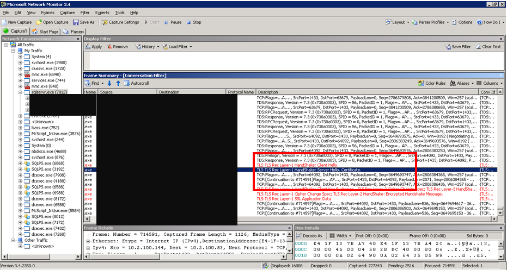
Task: Expand the Ethernet node in Frame Details
Action: pyautogui.click(x=88, y=241)
